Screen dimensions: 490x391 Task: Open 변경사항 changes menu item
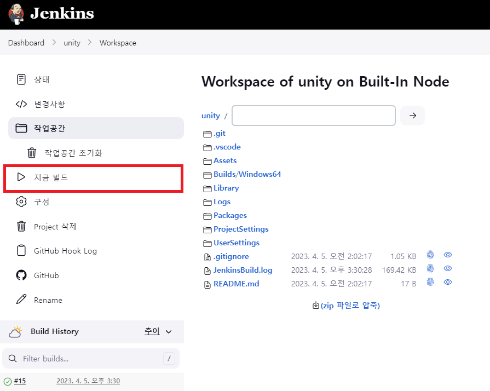(x=49, y=104)
